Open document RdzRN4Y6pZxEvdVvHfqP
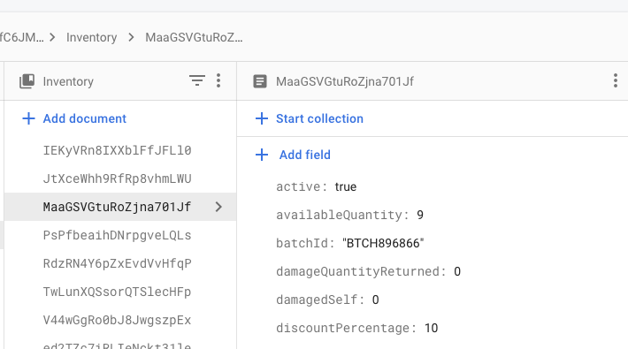This screenshot has width=628, height=349. [117, 263]
